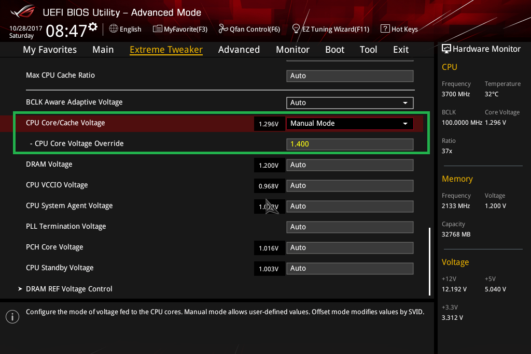
Task: Switch to the Tool tab
Action: pyautogui.click(x=369, y=50)
